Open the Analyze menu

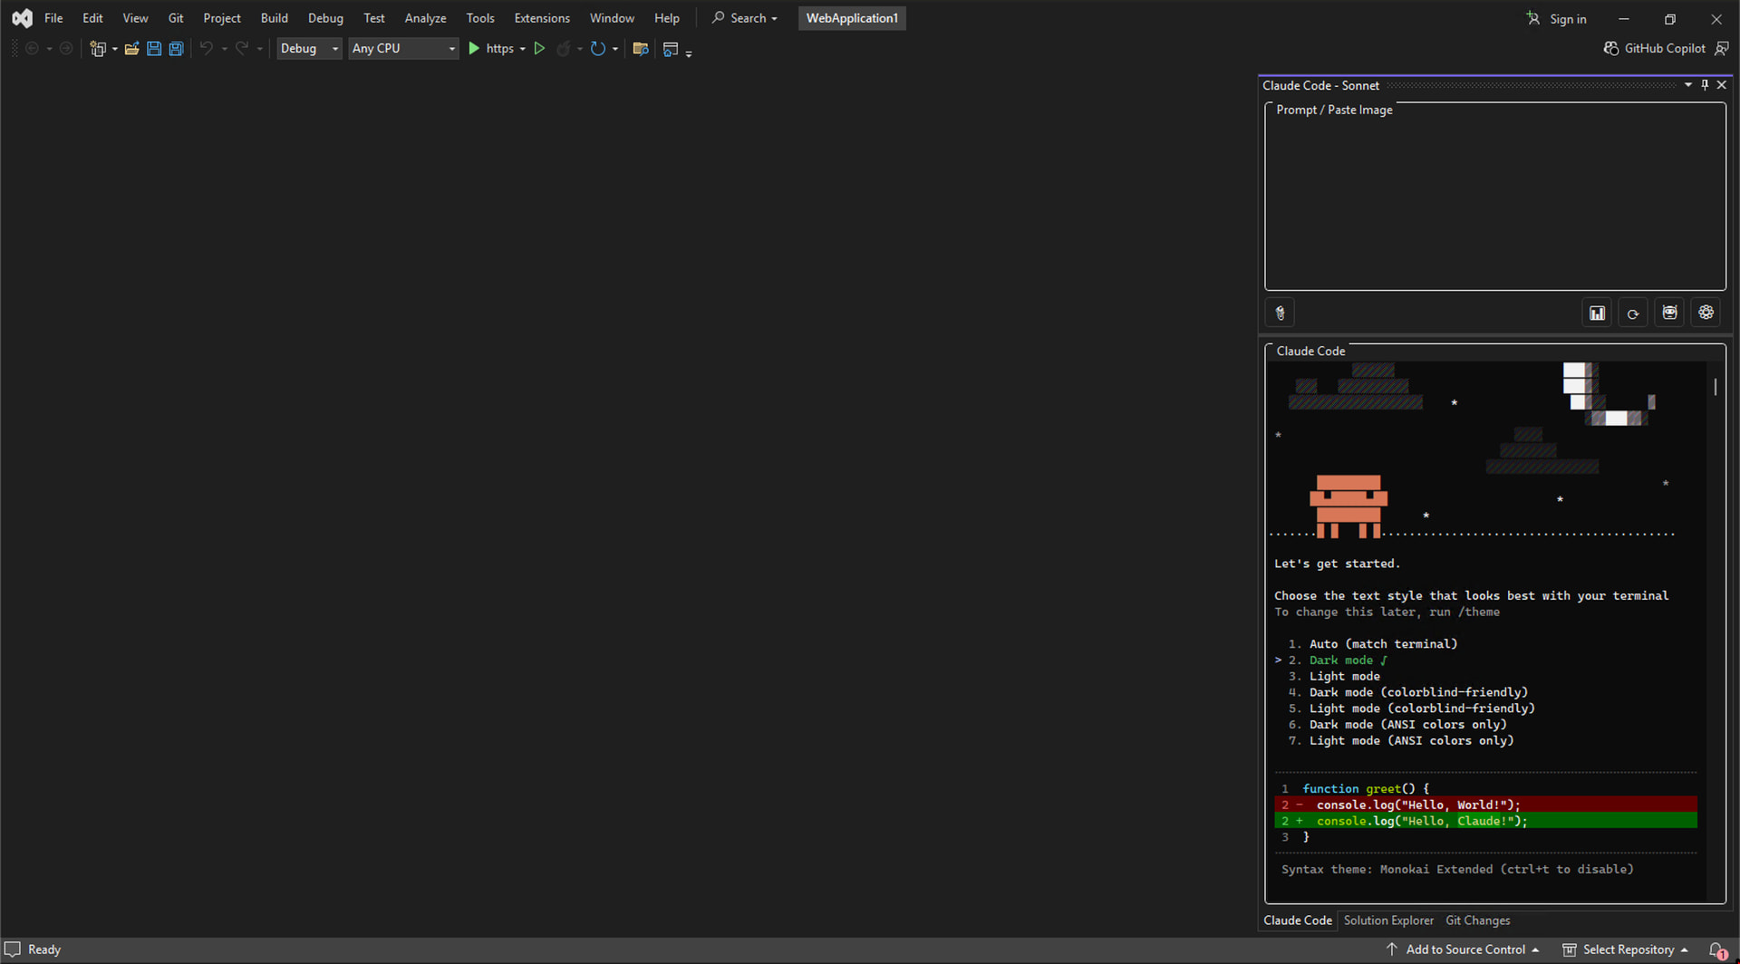point(425,18)
